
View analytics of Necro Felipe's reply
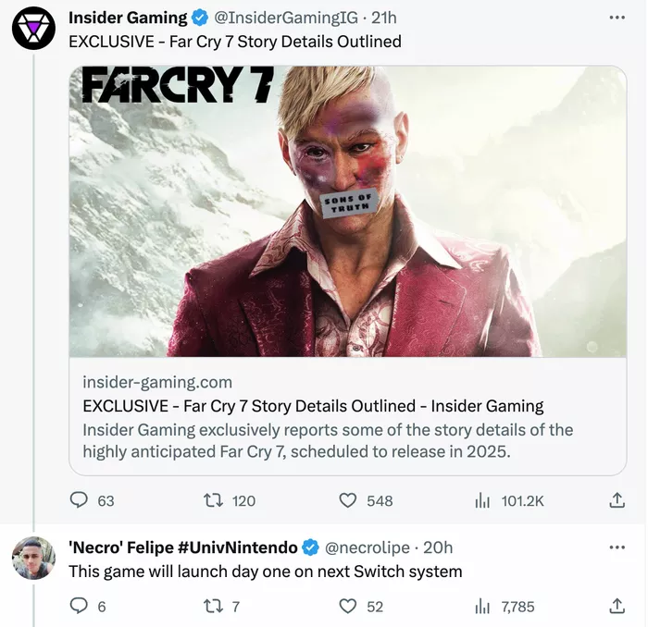481,607
